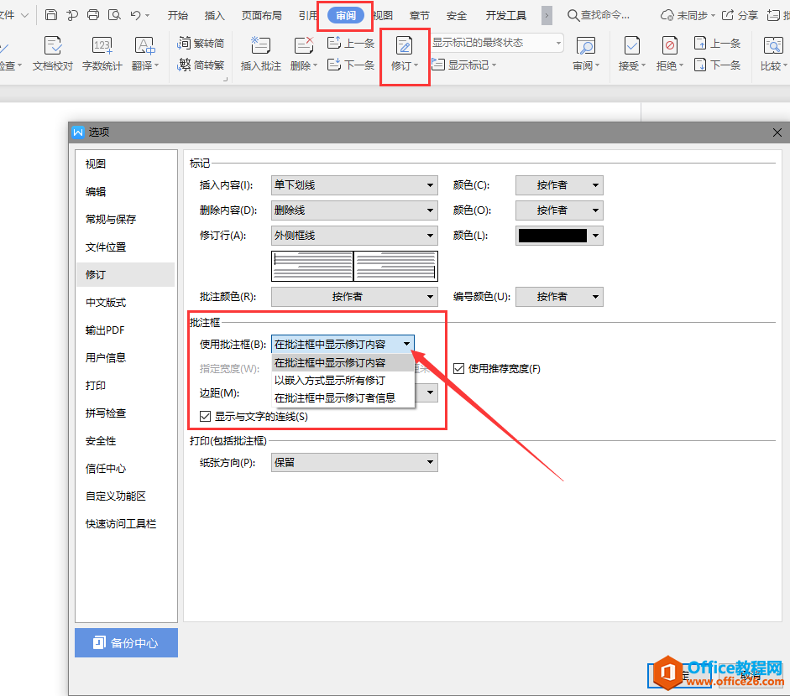Open 显示标记 dropdown button in ribbon
This screenshot has width=790, height=696.
(464, 65)
